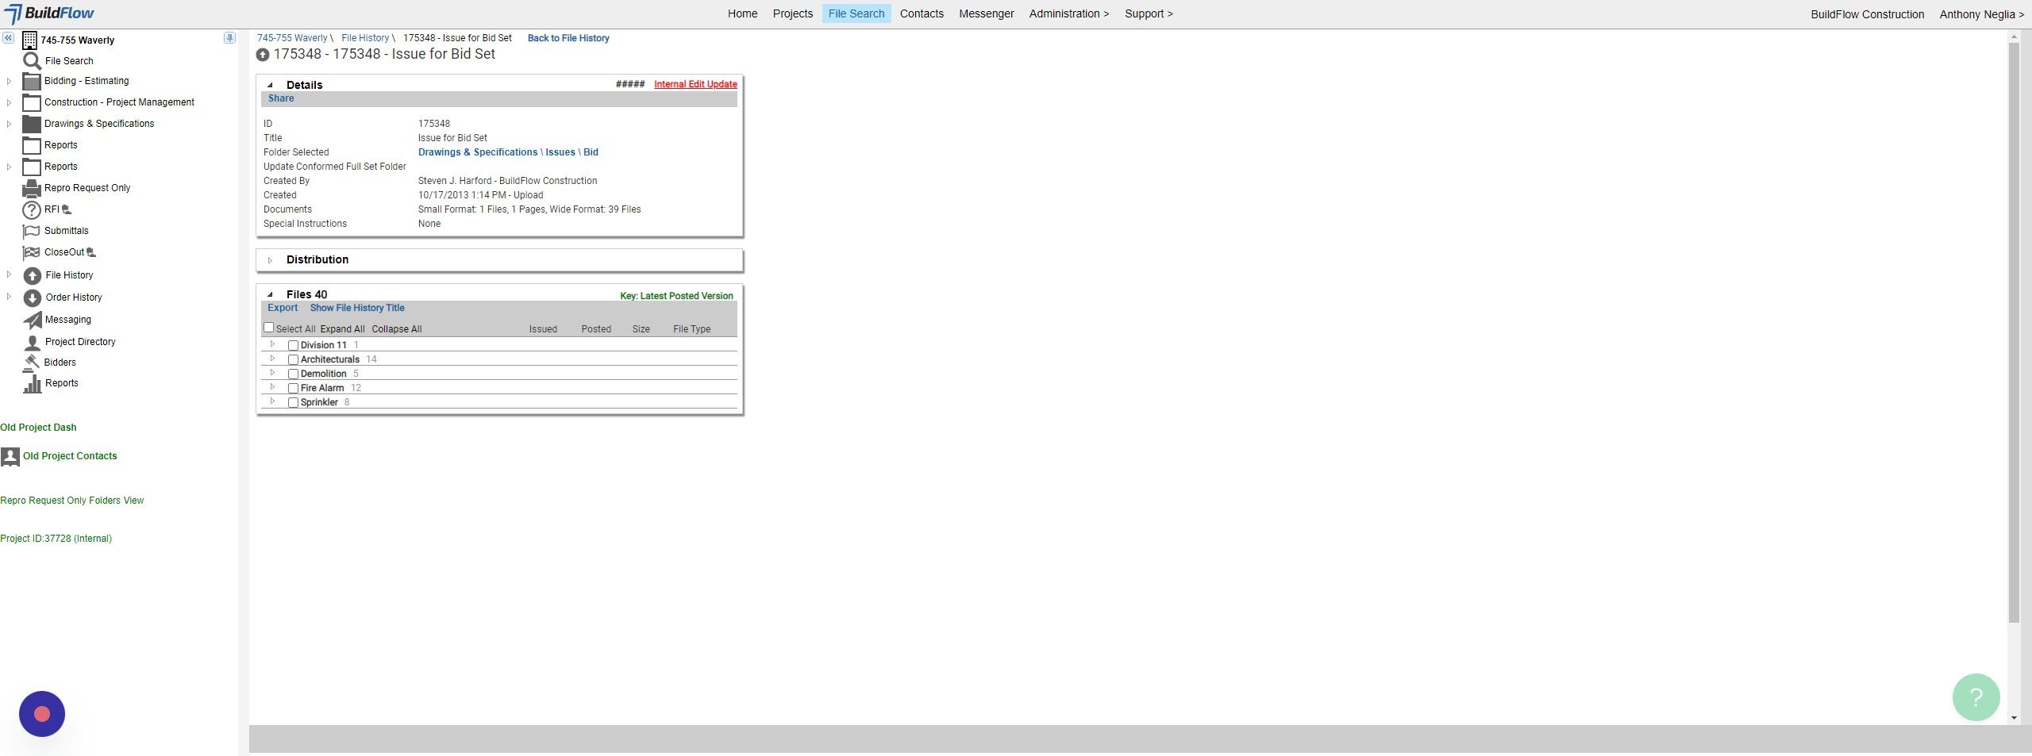2032x756 pixels.
Task: Click the Bidders gavel icon
Action: [x=32, y=363]
